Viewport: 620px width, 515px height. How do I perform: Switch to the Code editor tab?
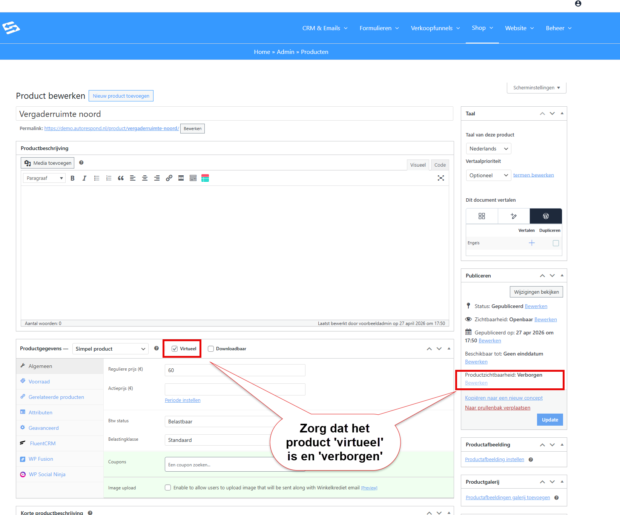pos(440,165)
